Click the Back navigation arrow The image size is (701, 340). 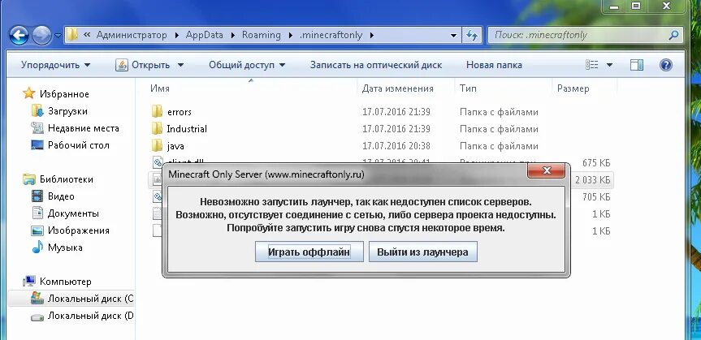tap(19, 35)
